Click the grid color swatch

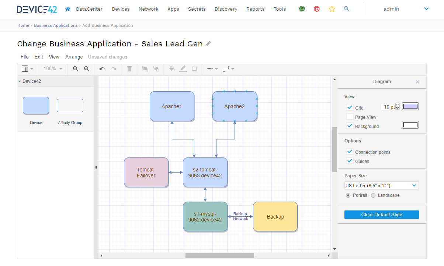pos(410,107)
